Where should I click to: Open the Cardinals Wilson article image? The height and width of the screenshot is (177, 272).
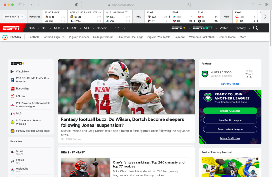[126, 87]
